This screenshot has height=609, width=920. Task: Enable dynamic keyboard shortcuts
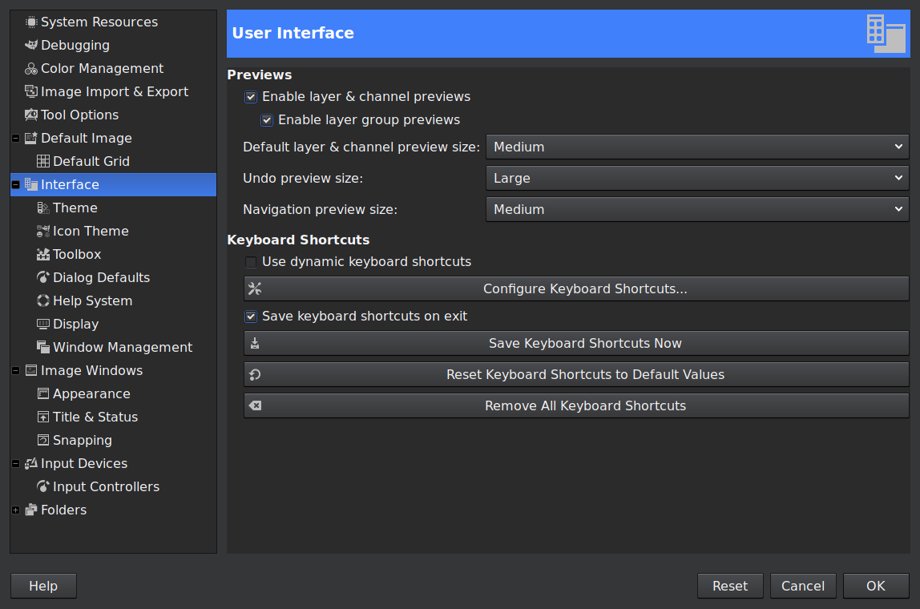[x=251, y=262]
